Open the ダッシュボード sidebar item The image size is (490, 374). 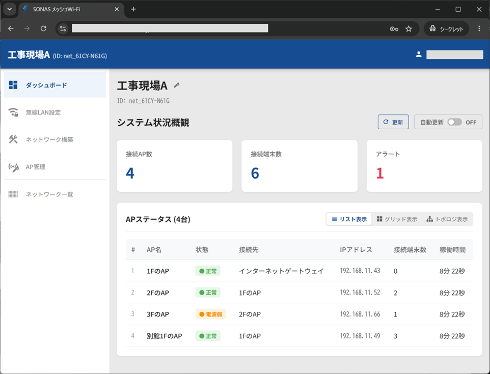pos(55,85)
